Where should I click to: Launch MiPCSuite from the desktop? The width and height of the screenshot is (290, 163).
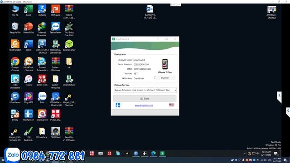coord(55,10)
